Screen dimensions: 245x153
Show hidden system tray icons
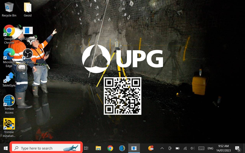(x=162, y=148)
